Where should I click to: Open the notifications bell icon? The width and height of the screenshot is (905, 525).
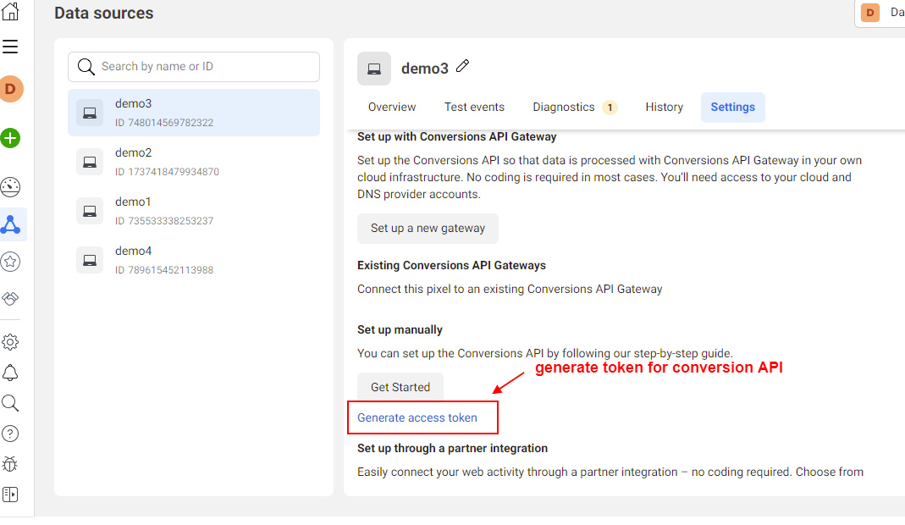10,373
